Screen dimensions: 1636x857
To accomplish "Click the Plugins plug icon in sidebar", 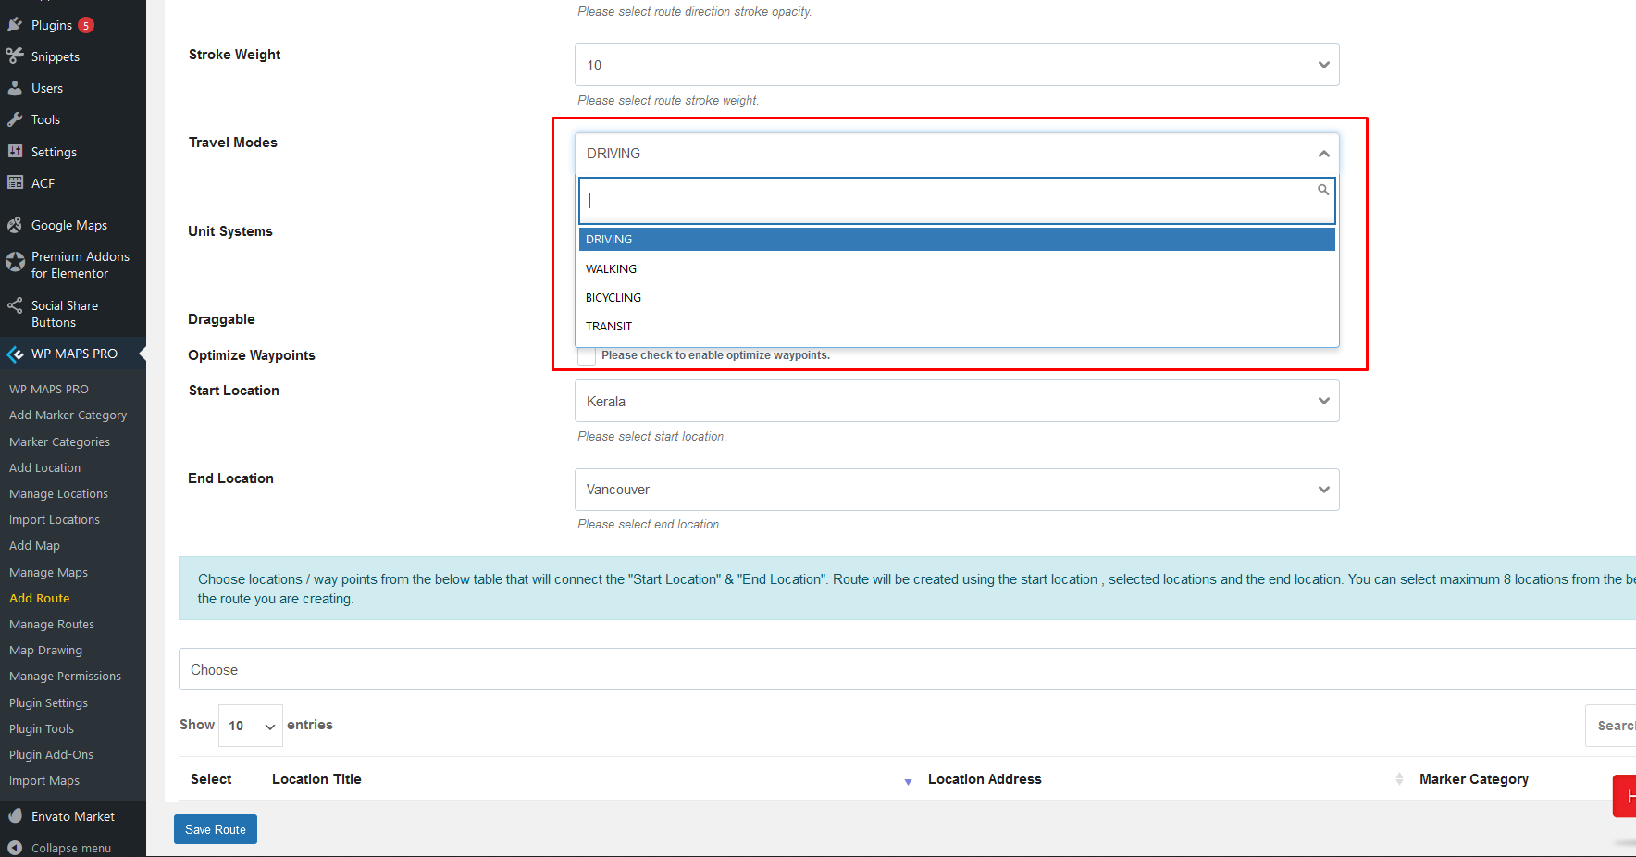I will coord(15,25).
